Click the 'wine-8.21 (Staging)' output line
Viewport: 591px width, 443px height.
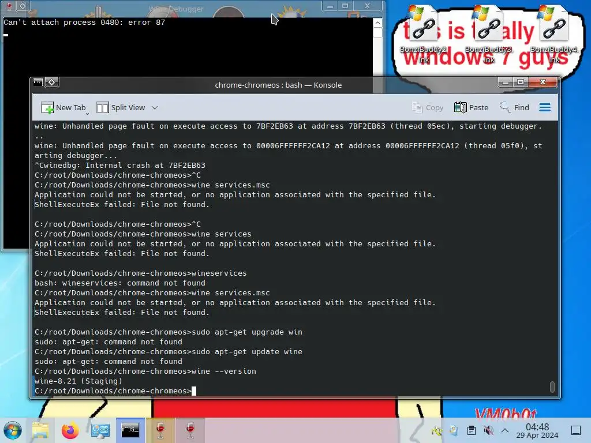pyautogui.click(x=78, y=381)
